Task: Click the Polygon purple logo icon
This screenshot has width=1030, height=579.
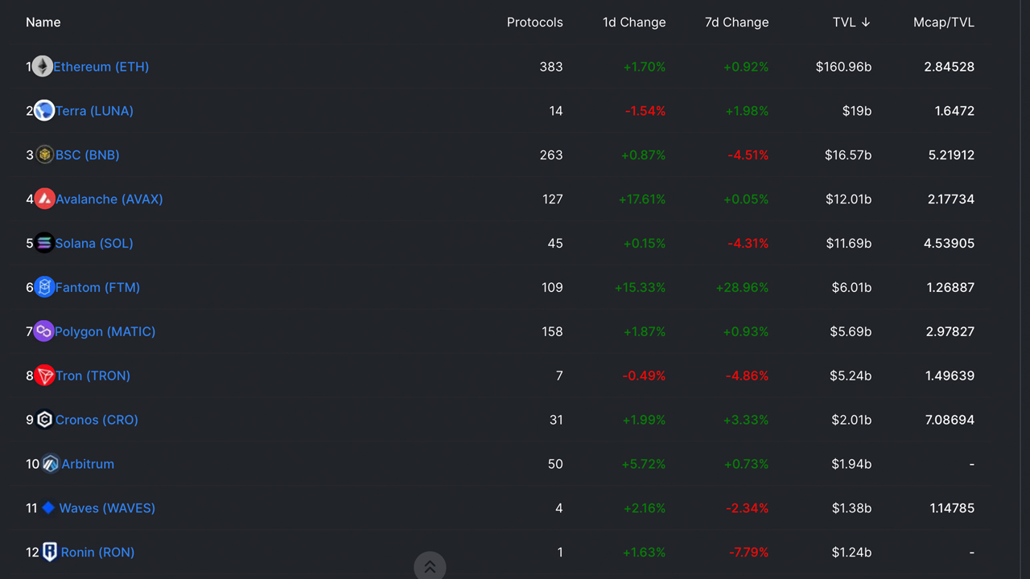Action: (x=44, y=331)
